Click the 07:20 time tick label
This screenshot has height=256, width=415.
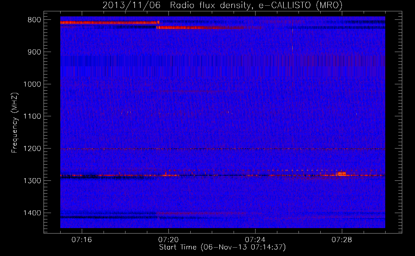169,240
